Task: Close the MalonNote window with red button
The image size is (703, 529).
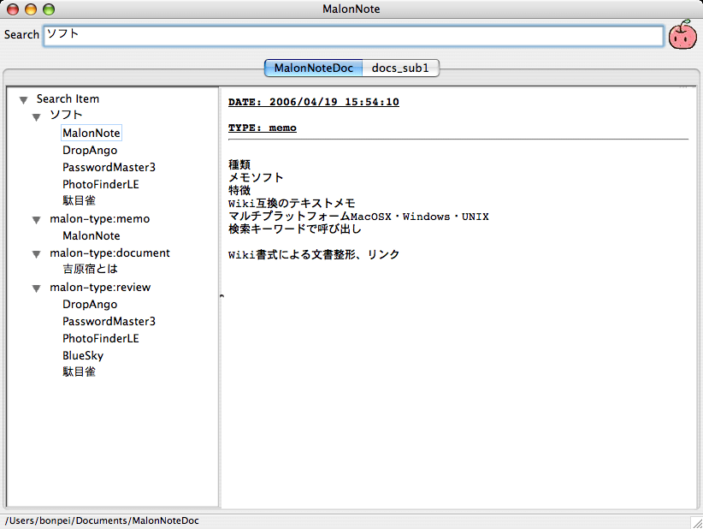Action: (x=13, y=9)
